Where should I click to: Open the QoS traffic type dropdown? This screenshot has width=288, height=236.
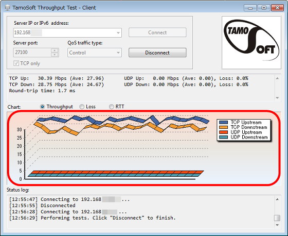pos(118,53)
